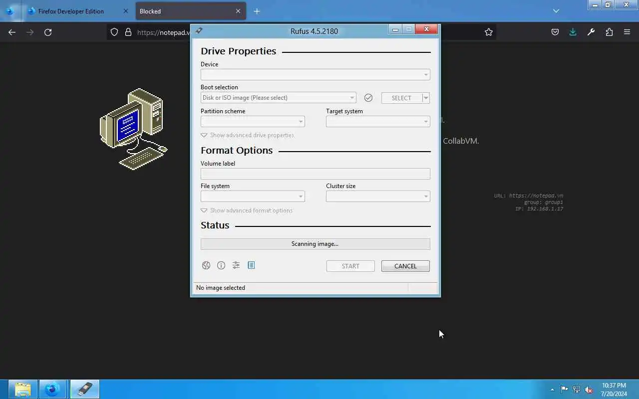Screen dimensions: 639x399
Task: Click Action Center flag tray icon
Action: pyautogui.click(x=564, y=390)
